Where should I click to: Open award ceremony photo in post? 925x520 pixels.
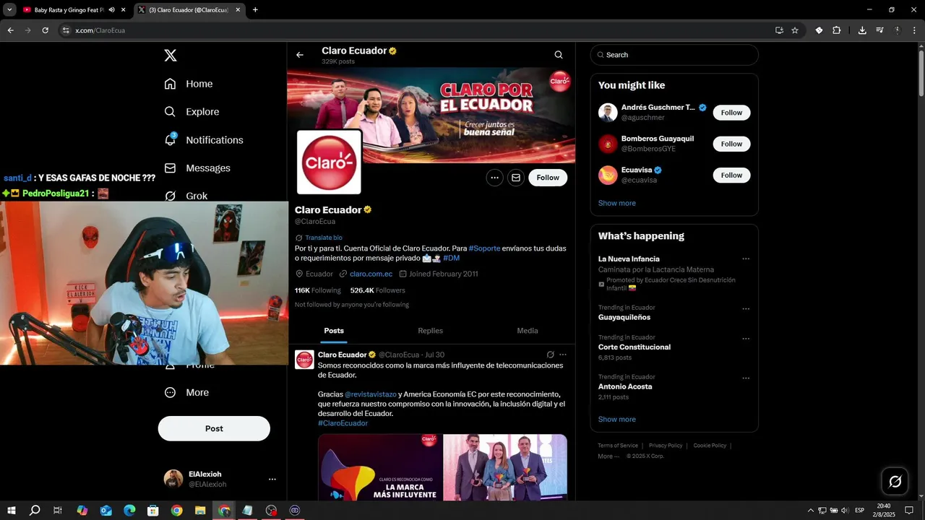(x=505, y=467)
